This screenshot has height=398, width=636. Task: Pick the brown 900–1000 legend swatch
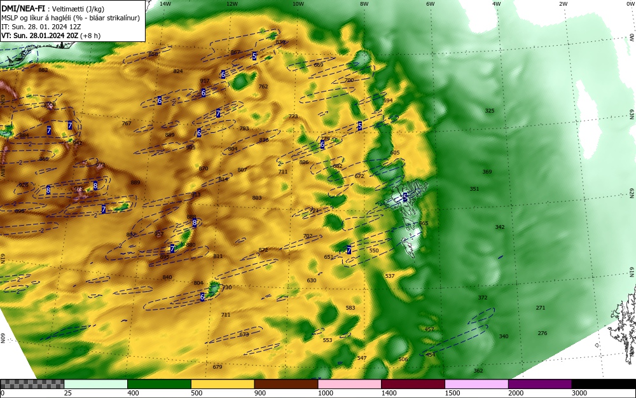286,384
